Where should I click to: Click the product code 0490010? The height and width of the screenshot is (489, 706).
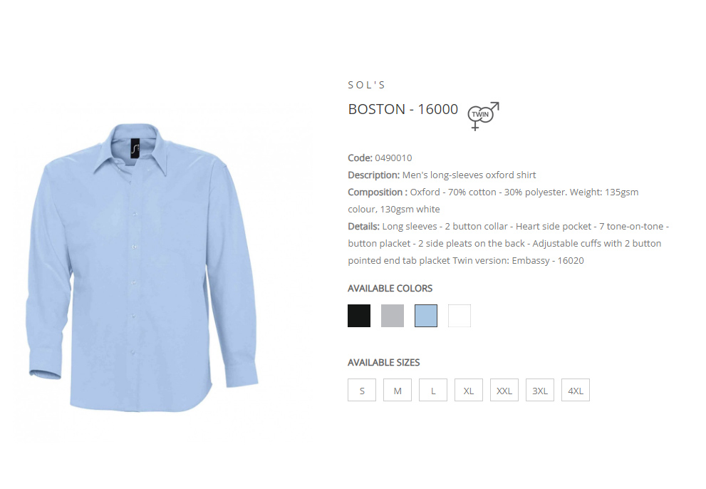(x=393, y=158)
